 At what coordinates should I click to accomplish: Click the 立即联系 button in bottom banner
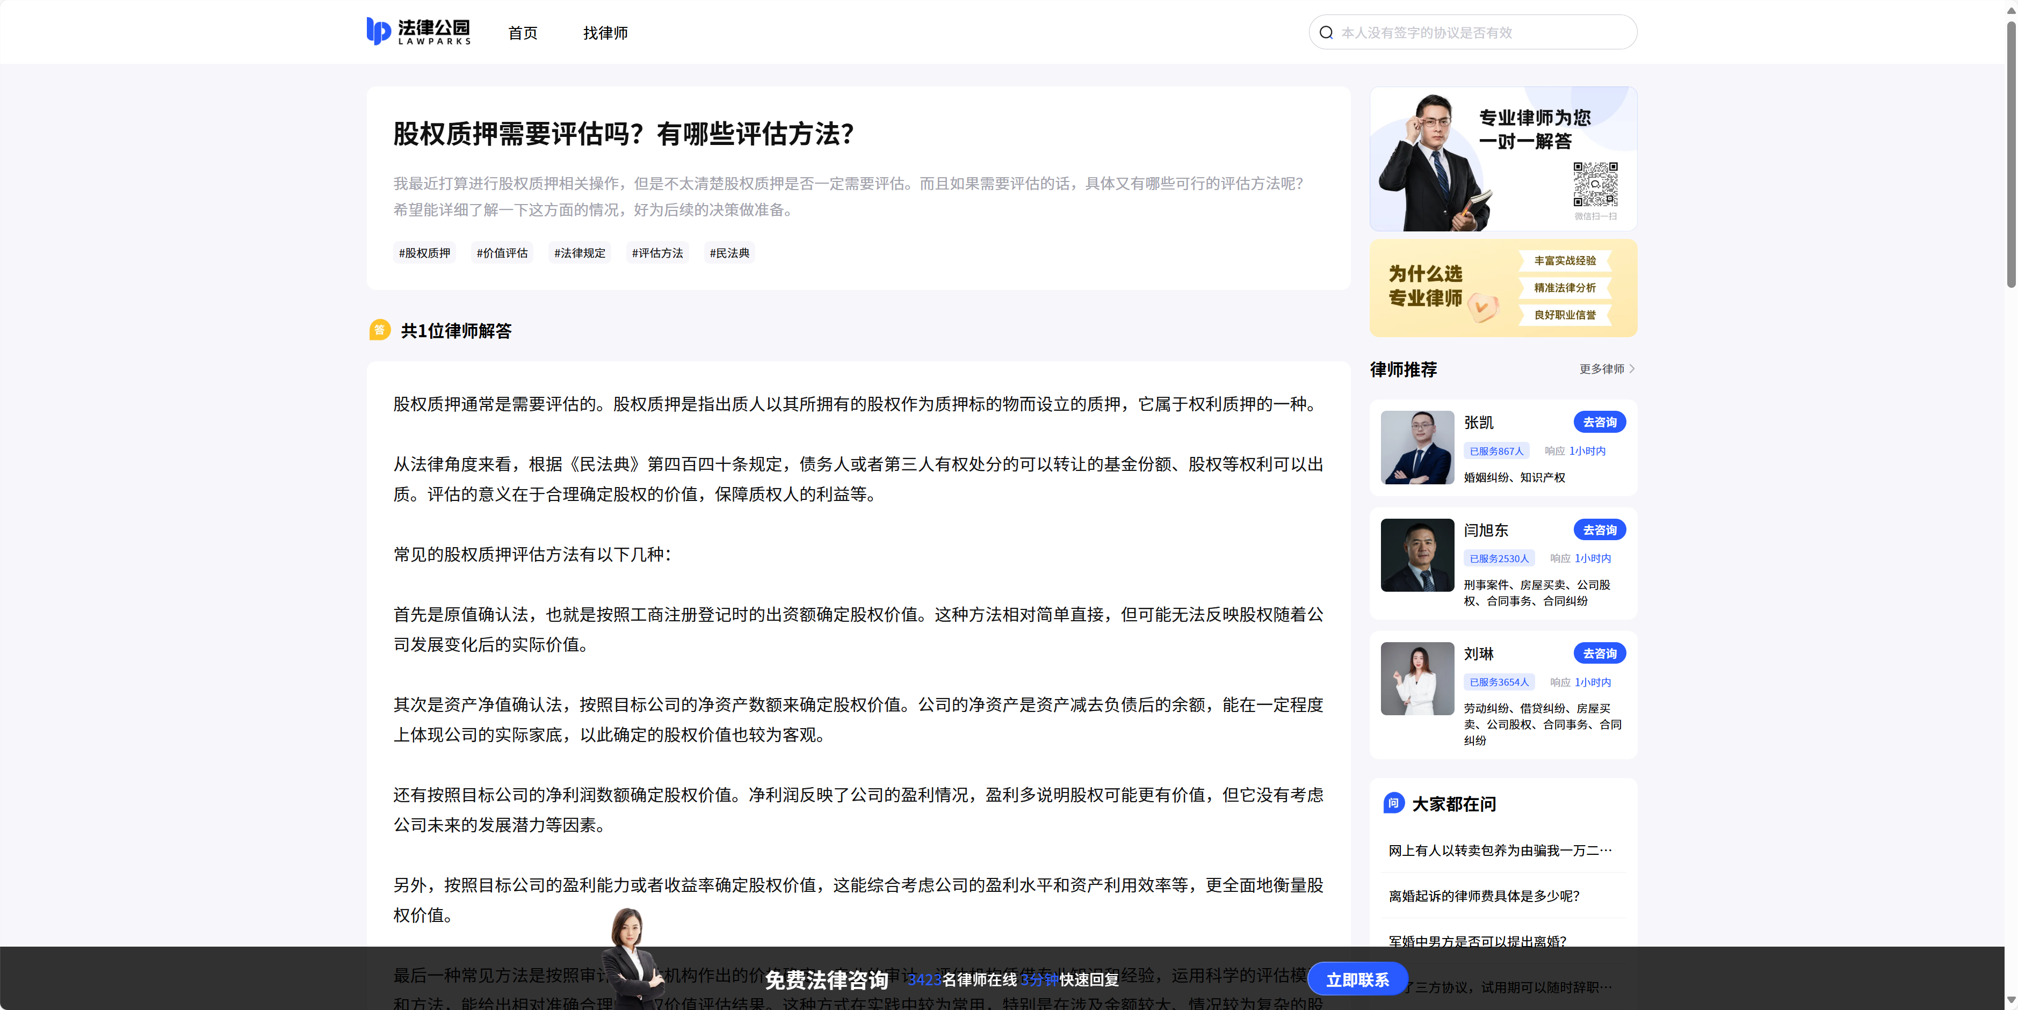(x=1357, y=979)
